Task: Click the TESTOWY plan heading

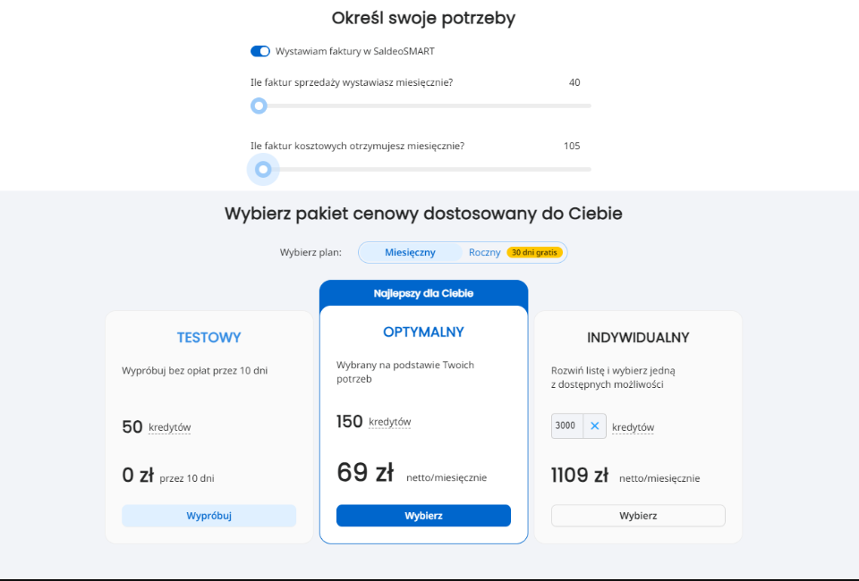Action: pyautogui.click(x=208, y=338)
